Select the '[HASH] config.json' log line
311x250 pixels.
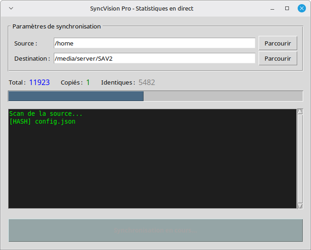click(42, 122)
